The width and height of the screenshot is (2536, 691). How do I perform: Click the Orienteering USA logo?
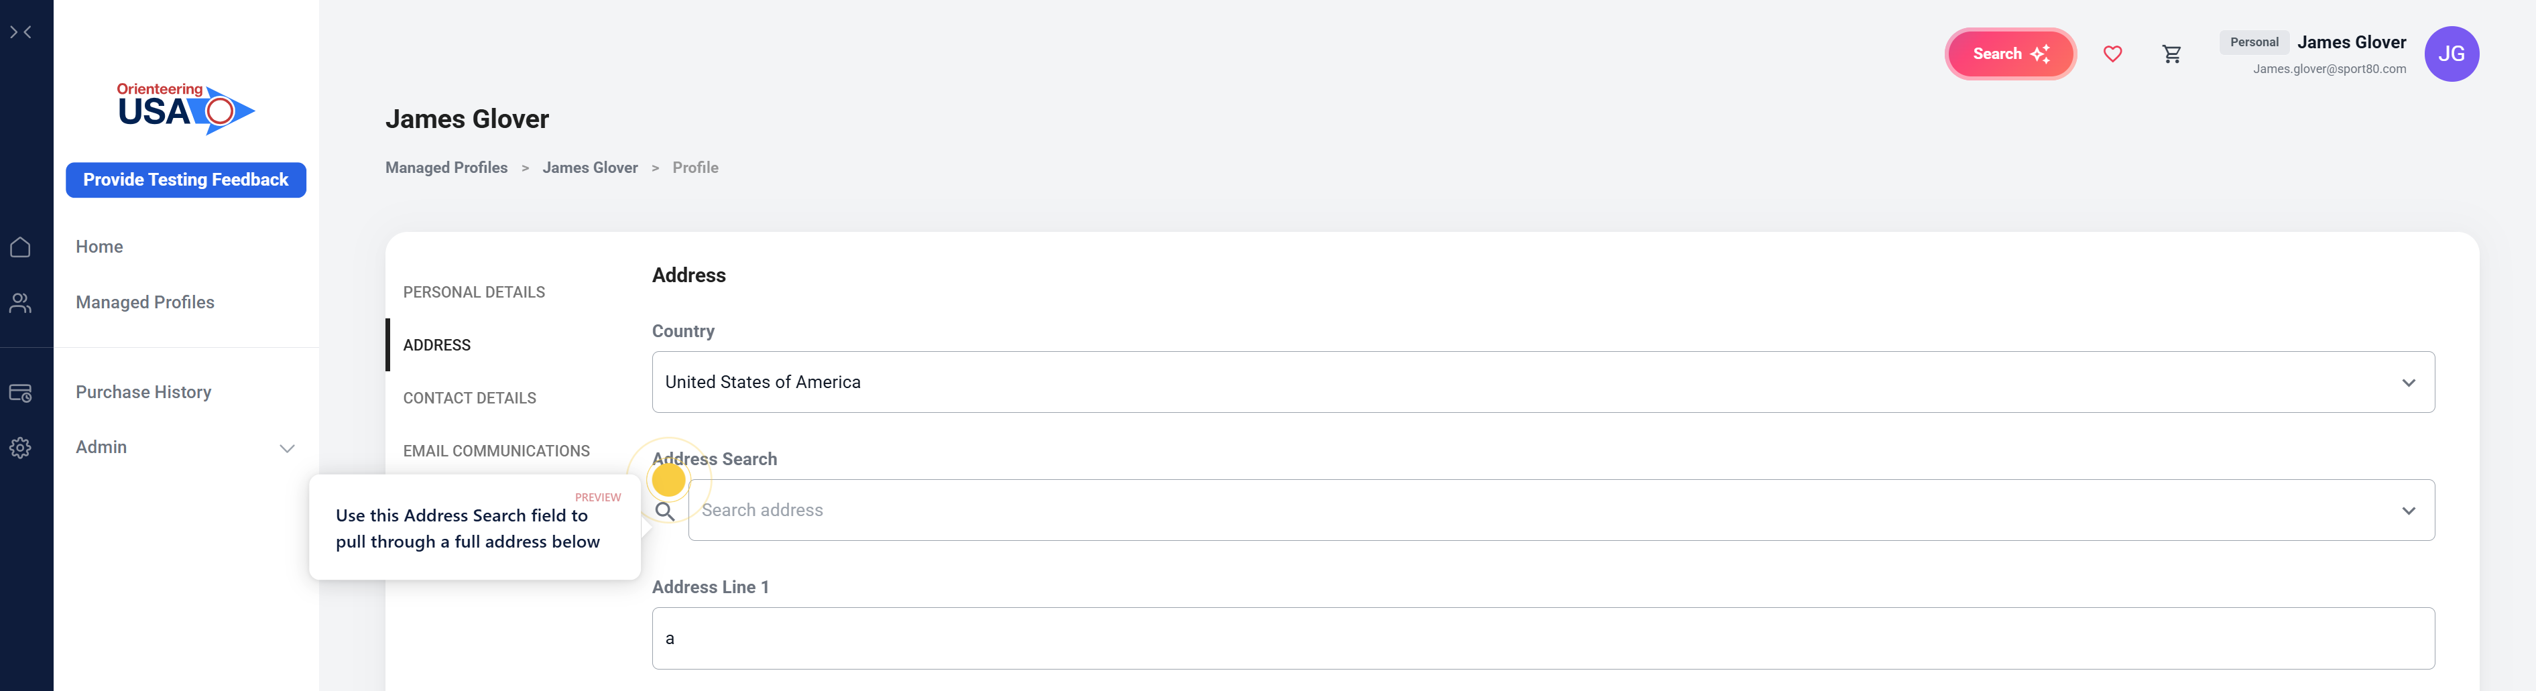186,109
